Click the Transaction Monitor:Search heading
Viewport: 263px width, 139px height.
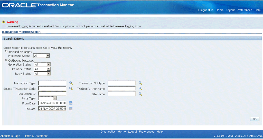pos(21,32)
